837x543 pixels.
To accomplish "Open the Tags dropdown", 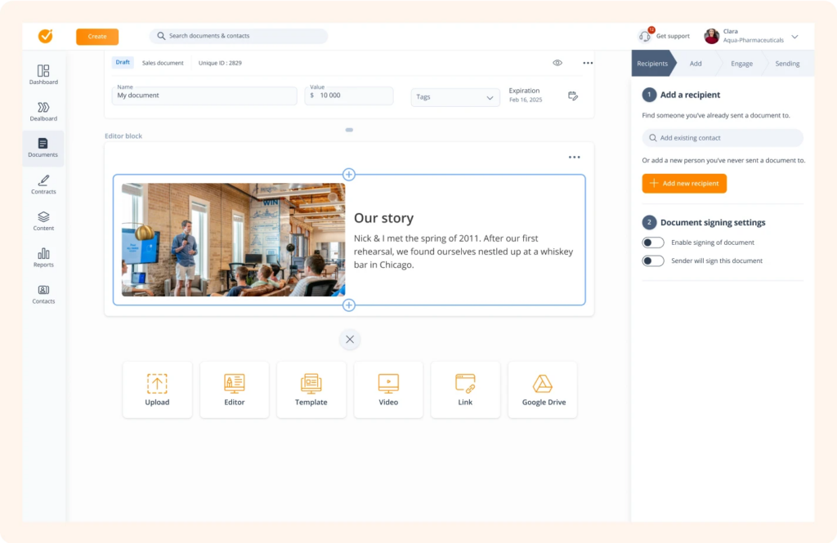I will tap(454, 97).
